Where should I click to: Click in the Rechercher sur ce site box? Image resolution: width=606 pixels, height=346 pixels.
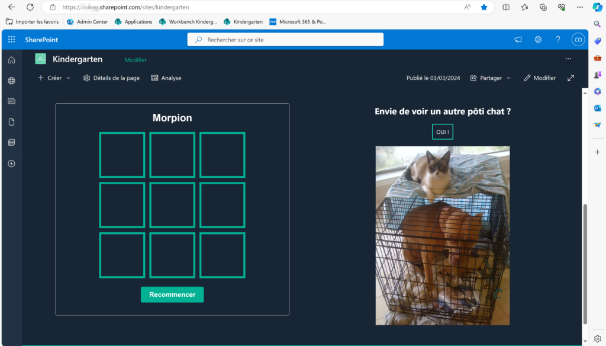(285, 40)
